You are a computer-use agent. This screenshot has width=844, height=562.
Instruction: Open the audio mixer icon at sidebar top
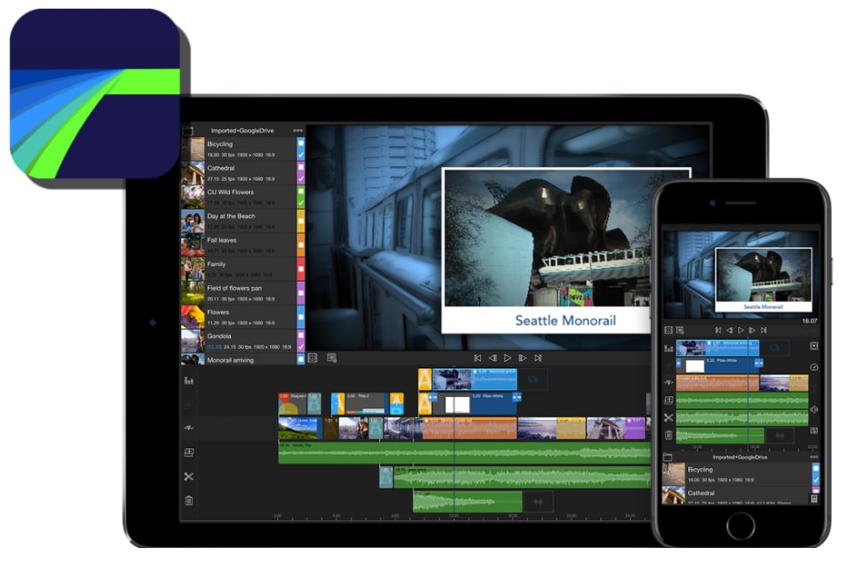coord(188,381)
